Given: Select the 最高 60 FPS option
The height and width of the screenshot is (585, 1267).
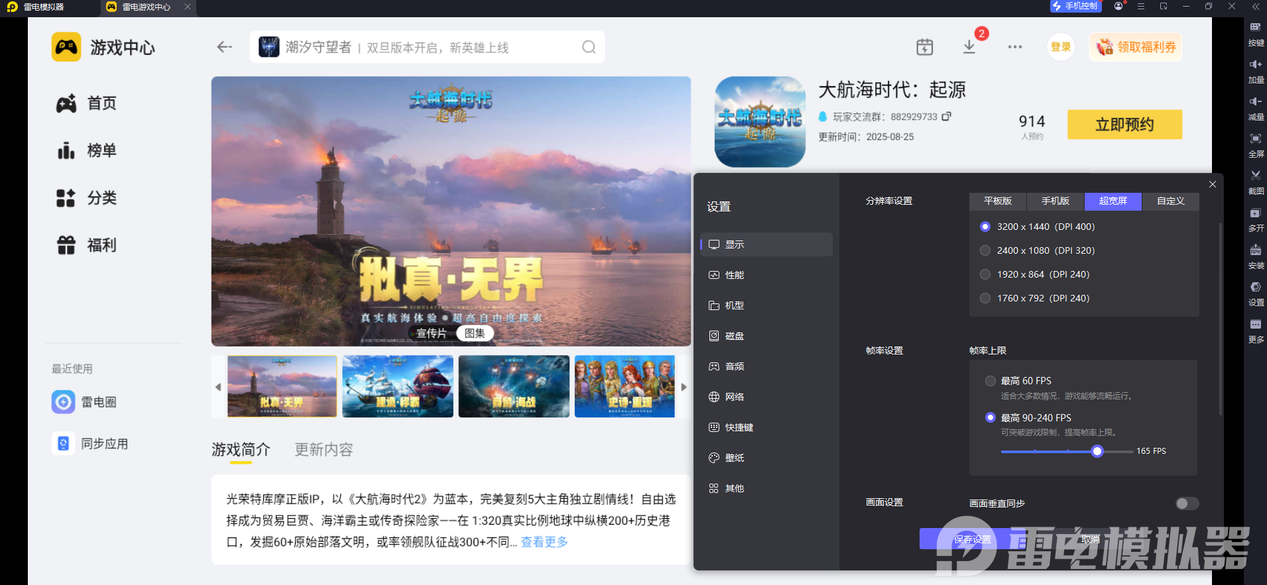Looking at the screenshot, I should click(991, 381).
